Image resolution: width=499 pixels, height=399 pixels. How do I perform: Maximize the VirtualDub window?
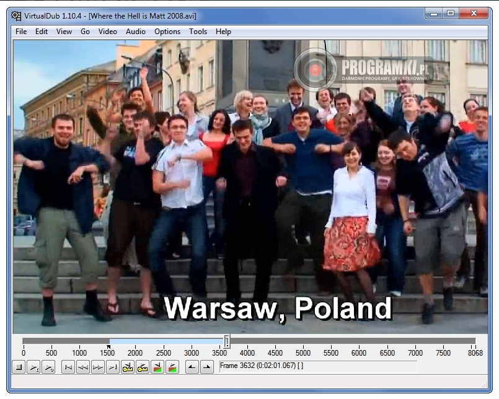(450, 14)
